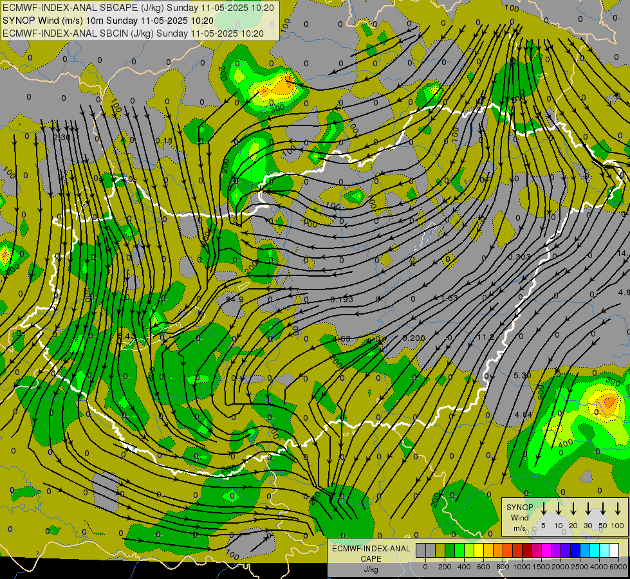The height and width of the screenshot is (579, 630).
Task: Click the 'J/kg' unit under CAPE legend
Action: tap(371, 569)
